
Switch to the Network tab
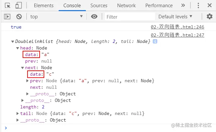click(126, 6)
